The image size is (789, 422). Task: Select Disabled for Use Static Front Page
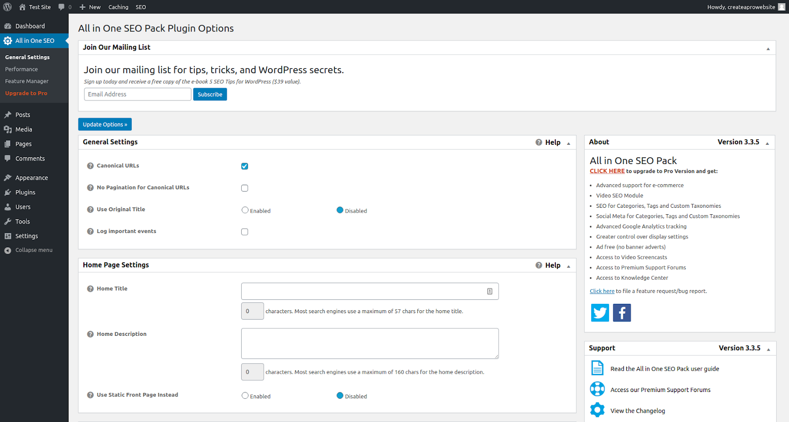pyautogui.click(x=340, y=395)
